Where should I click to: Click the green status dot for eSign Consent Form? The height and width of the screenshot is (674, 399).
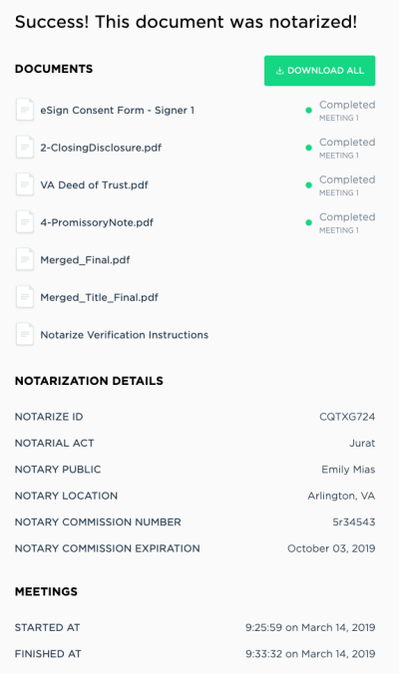pyautogui.click(x=308, y=111)
